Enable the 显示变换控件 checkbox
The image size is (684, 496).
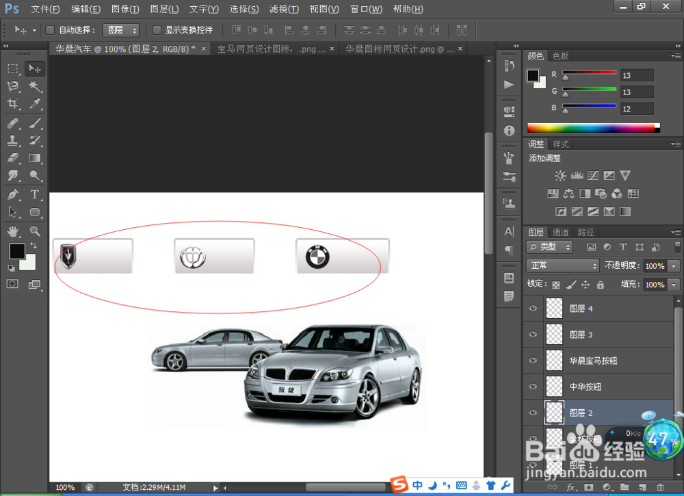(157, 30)
